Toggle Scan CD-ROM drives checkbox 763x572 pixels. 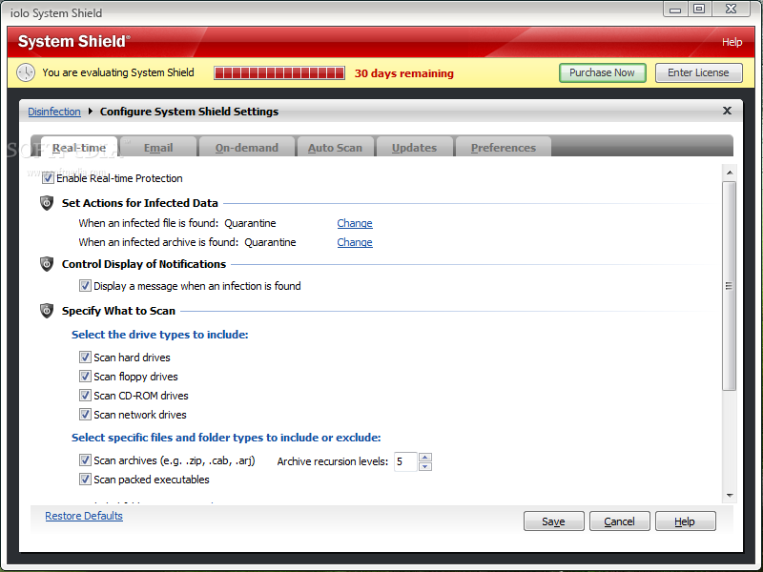85,395
